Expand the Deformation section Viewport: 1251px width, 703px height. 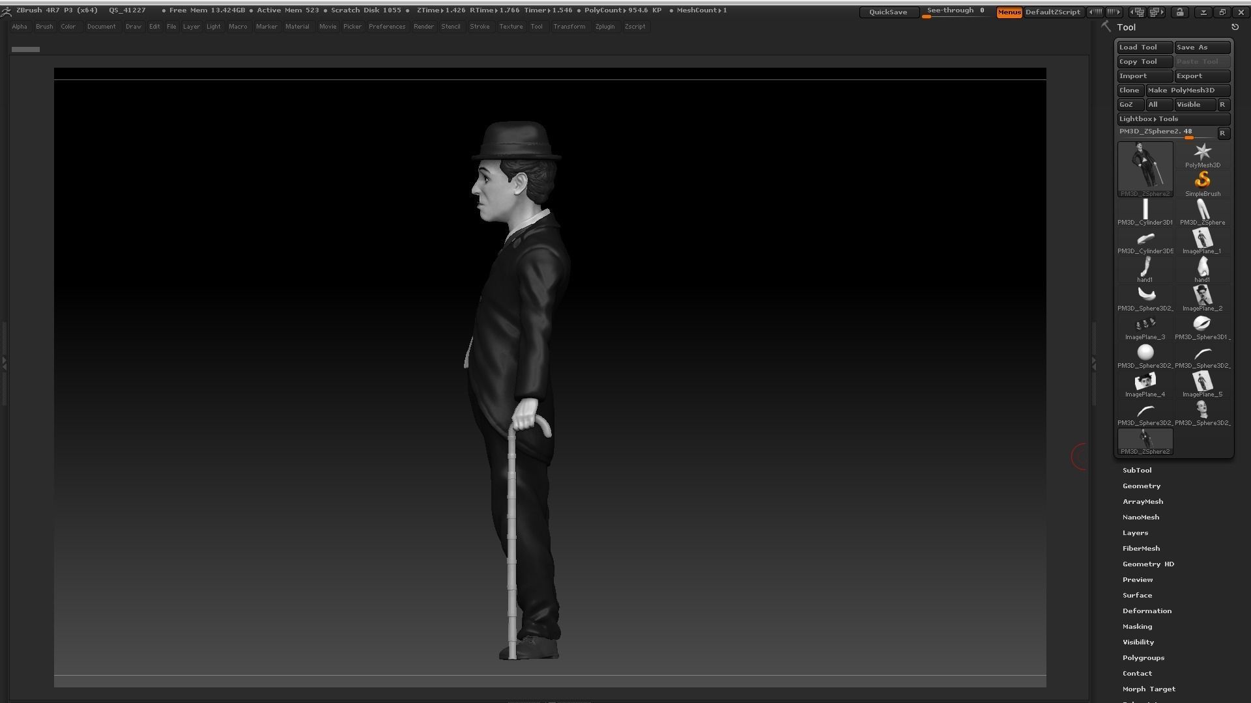tap(1147, 611)
